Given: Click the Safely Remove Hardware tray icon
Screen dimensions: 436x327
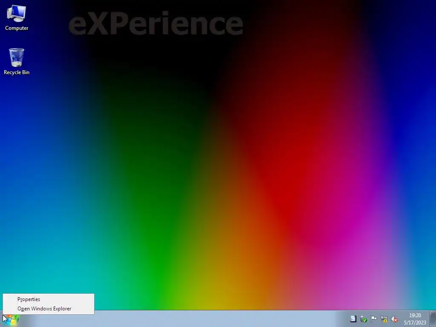Looking at the screenshot, I should pos(364,319).
